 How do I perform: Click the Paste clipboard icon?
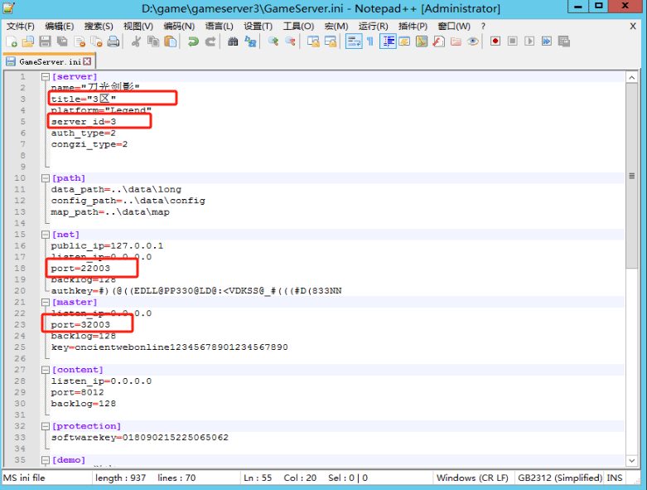(x=171, y=41)
